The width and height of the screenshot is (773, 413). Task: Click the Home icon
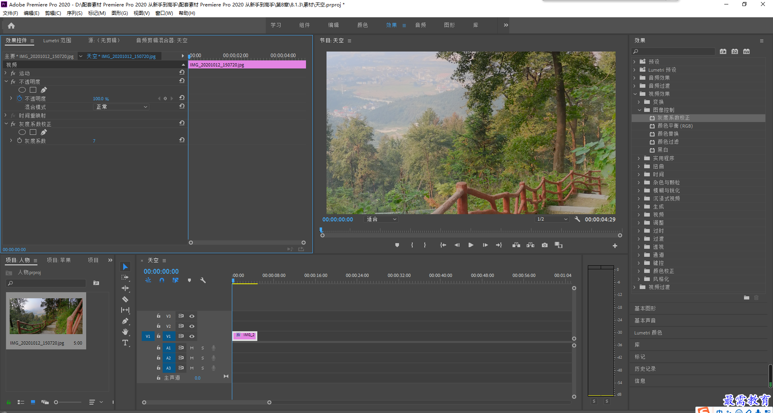coord(11,26)
